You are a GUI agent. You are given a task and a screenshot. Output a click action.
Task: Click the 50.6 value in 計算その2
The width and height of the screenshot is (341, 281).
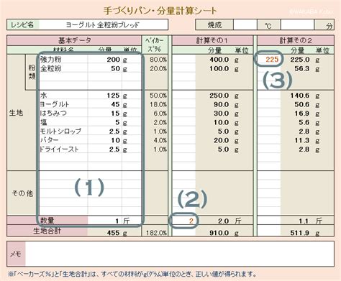(x=302, y=104)
